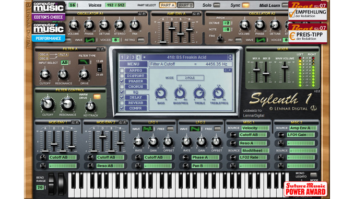Click the EQ Bass knob in display
Screen dimensions: 354x199
[161, 93]
